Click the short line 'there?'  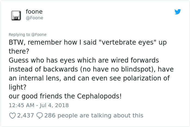click(x=19, y=51)
